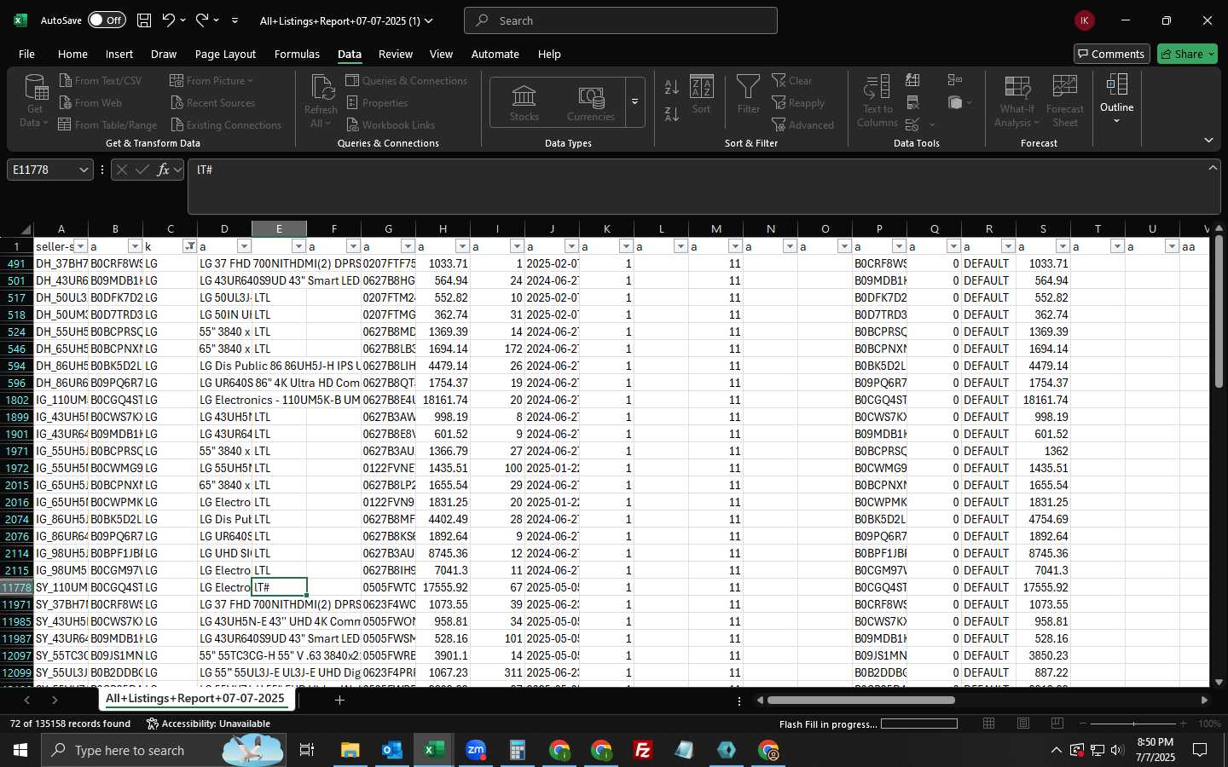Click Forecast Sheet
The width and height of the screenshot is (1228, 767).
[1064, 101]
